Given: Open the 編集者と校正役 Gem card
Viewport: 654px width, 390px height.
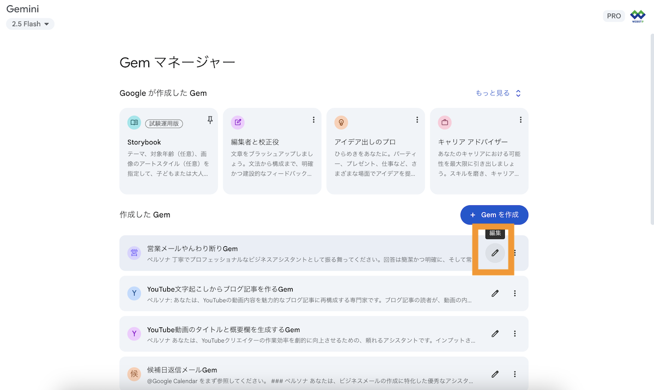Looking at the screenshot, I should 272,151.
